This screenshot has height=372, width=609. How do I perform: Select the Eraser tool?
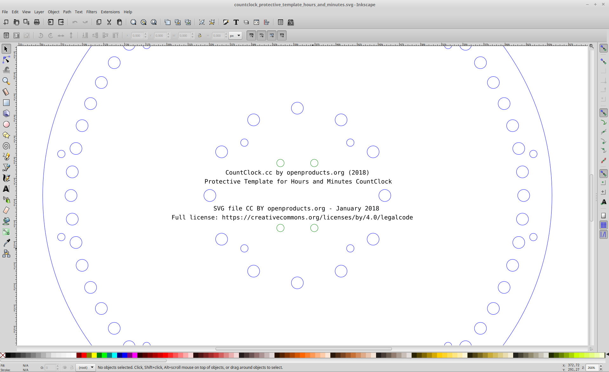coord(6,210)
